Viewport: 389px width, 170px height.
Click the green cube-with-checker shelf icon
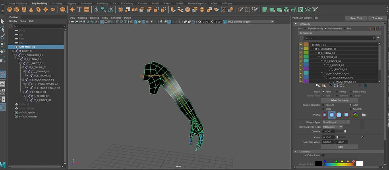(286, 9)
